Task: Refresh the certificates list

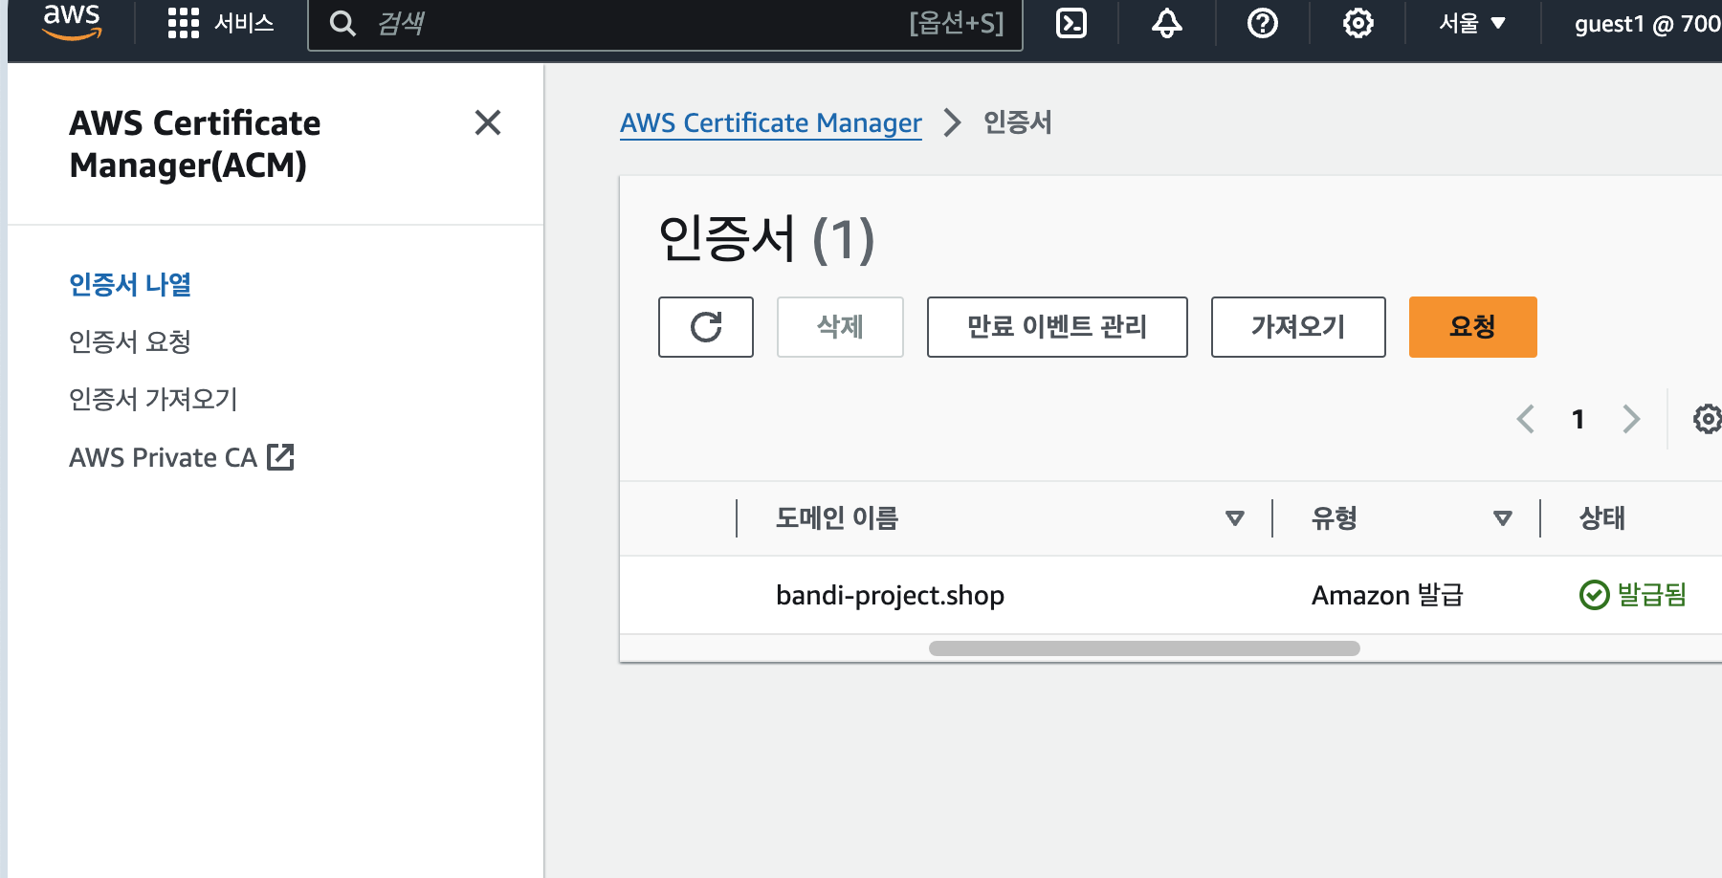Action: coord(706,327)
